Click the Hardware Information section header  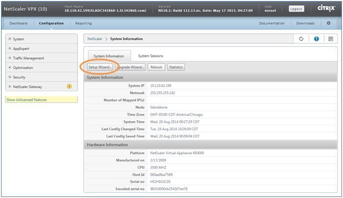210,145
